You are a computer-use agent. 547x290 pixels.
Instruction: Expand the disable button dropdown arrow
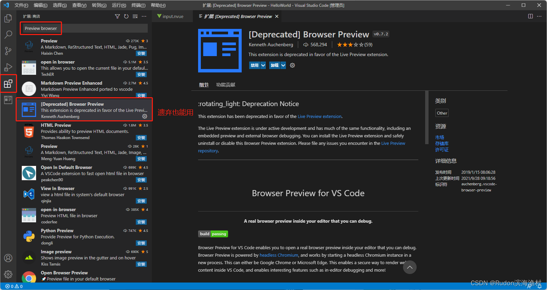(263, 65)
